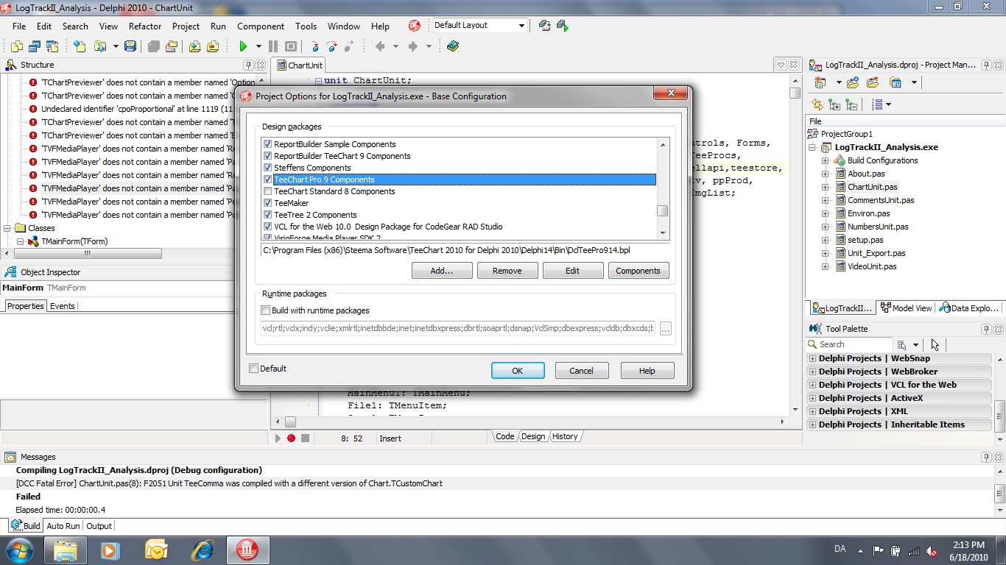Expand Delphi Projects | ActiveX category
The height and width of the screenshot is (565, 1006).
point(813,398)
